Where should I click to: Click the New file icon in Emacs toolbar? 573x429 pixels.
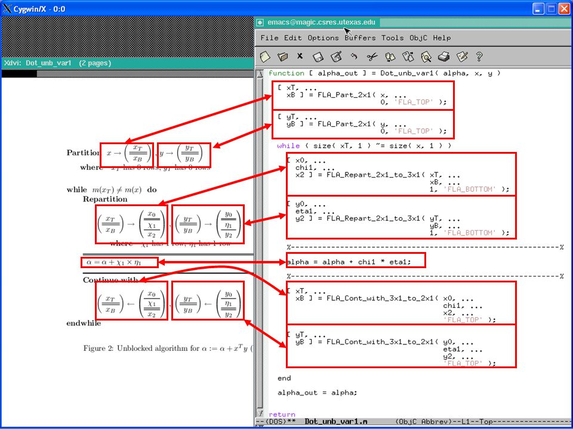265,57
